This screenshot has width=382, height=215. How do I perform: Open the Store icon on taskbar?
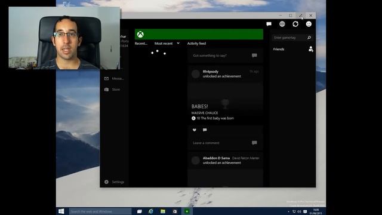click(x=175, y=211)
